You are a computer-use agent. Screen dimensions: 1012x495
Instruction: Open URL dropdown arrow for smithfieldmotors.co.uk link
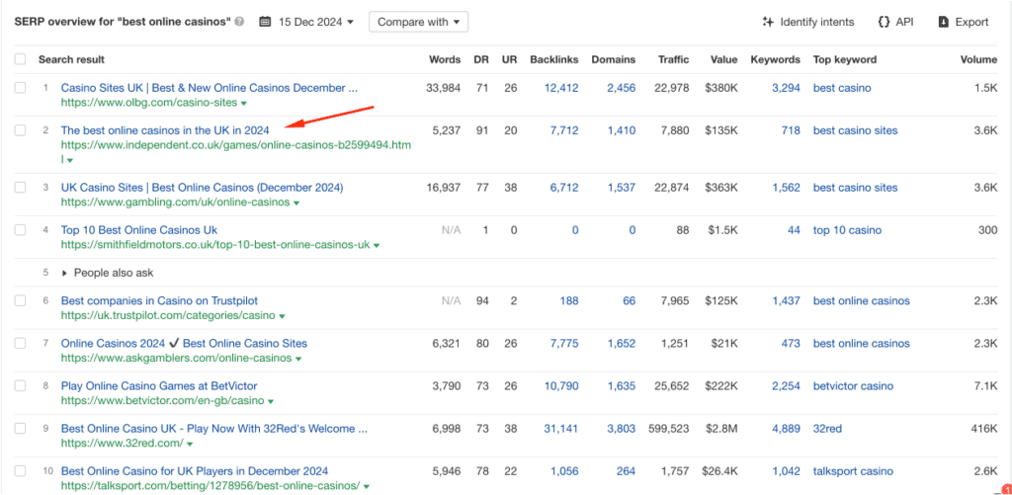coord(377,246)
